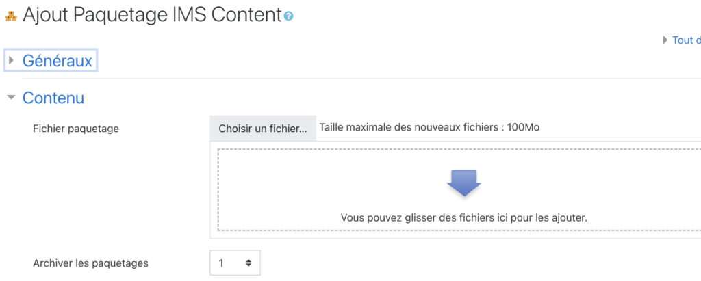
Task: Expand Généraux section using its triangle arrow
Action: pyautogui.click(x=11, y=60)
